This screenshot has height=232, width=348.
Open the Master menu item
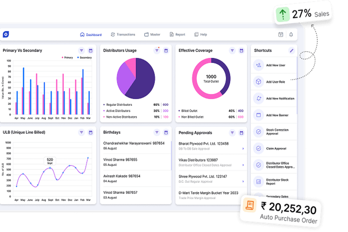pos(152,34)
